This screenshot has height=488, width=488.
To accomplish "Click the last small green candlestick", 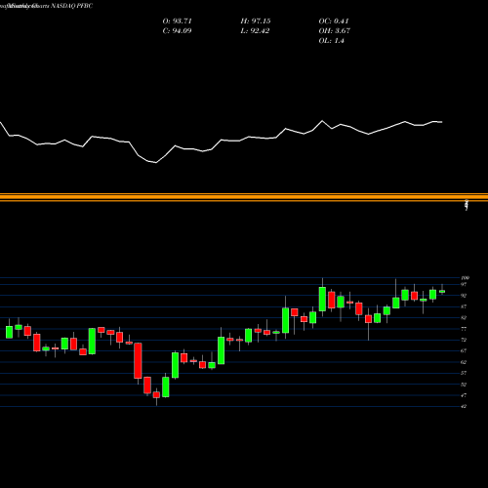I will pos(442,292).
